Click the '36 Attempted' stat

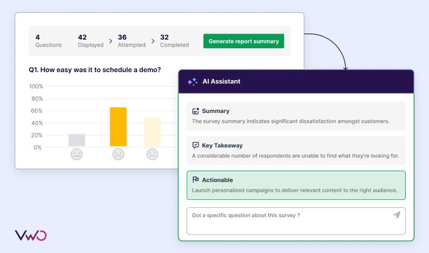(132, 41)
